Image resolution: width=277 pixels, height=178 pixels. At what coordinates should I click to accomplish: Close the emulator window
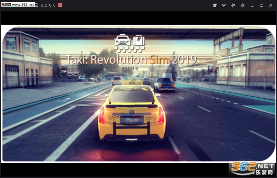pyautogui.click(x=271, y=5)
